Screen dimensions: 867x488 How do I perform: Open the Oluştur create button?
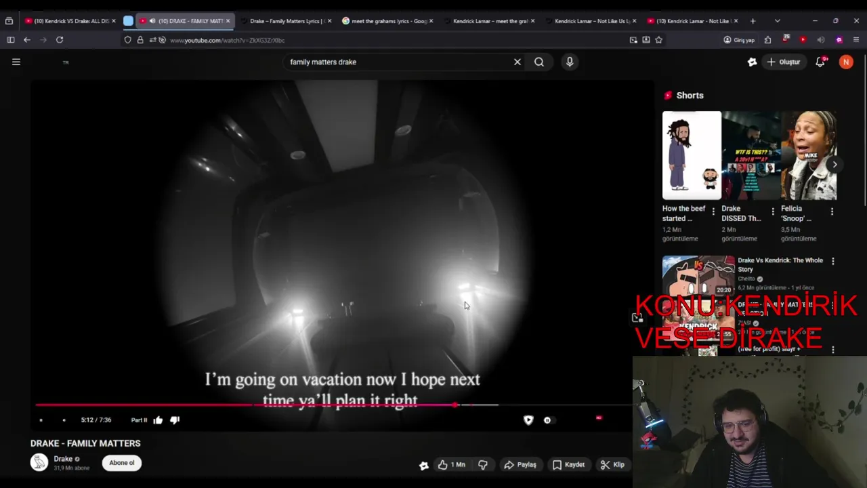pos(784,62)
